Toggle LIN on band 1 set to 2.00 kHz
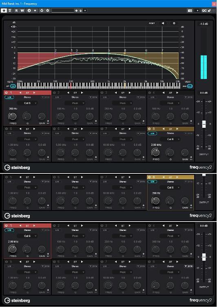Screen dimensions: 217x307 (x=9, y=230)
